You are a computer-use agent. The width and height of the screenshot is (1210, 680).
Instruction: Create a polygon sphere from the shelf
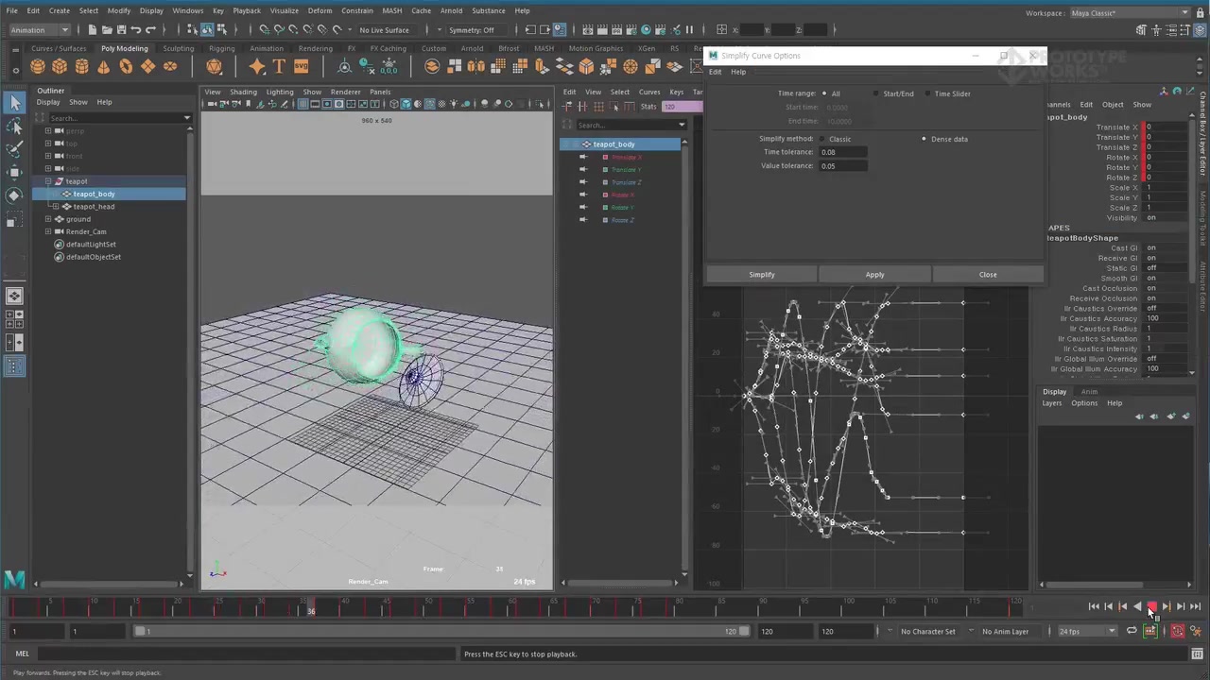(x=37, y=66)
